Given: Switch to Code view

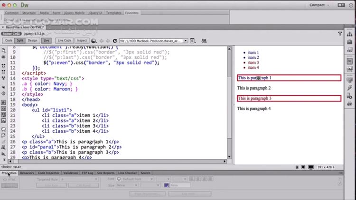Looking at the screenshot, I should pos(9,41).
